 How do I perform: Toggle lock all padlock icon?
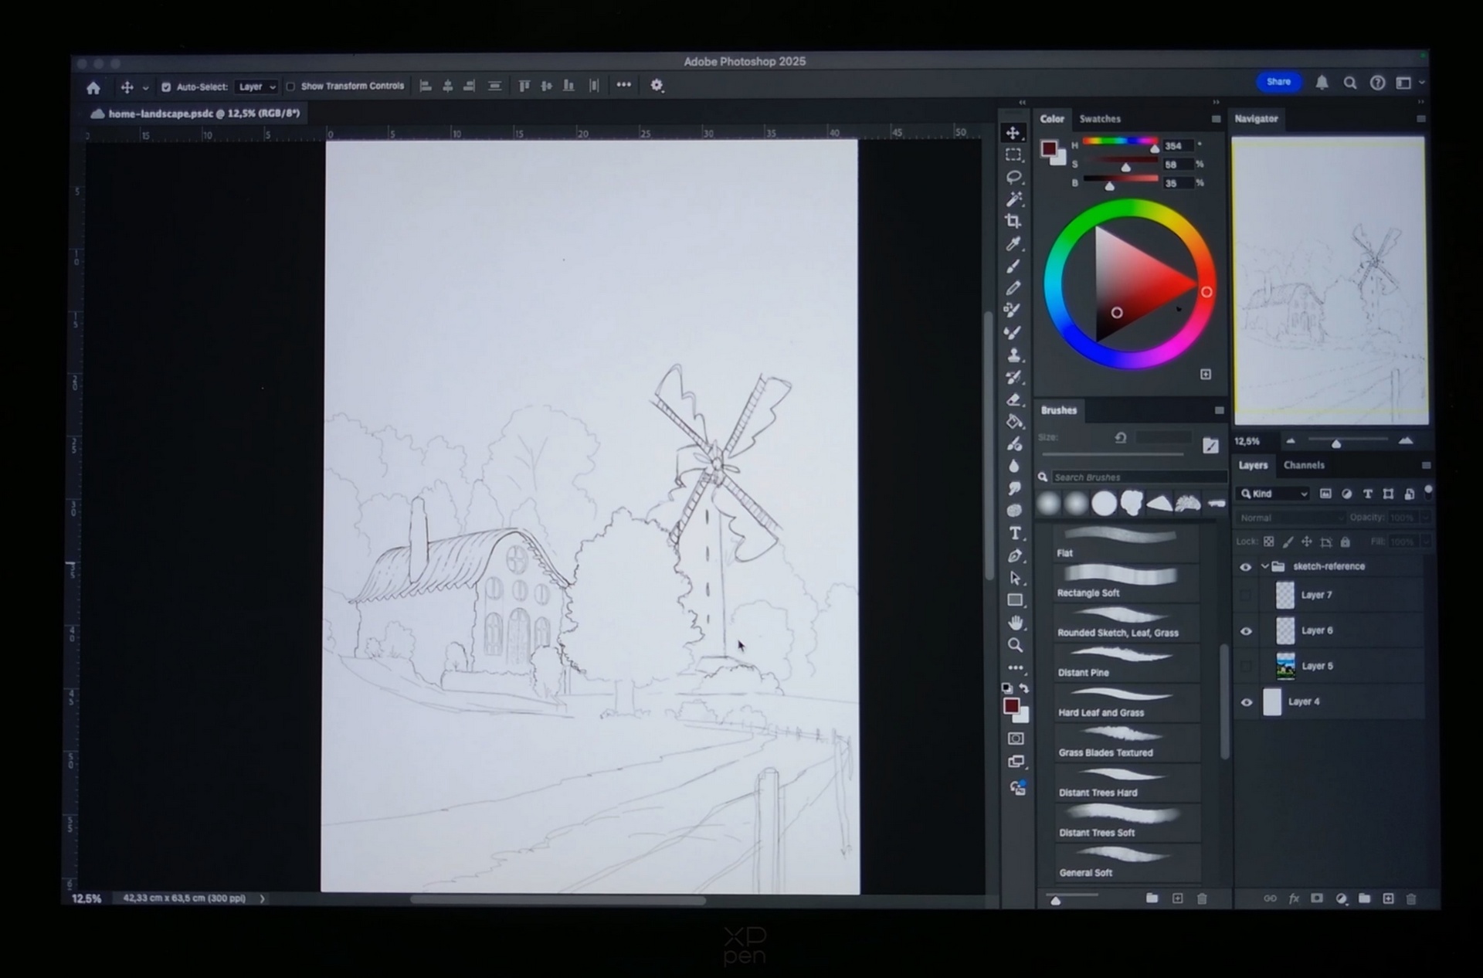click(1345, 542)
